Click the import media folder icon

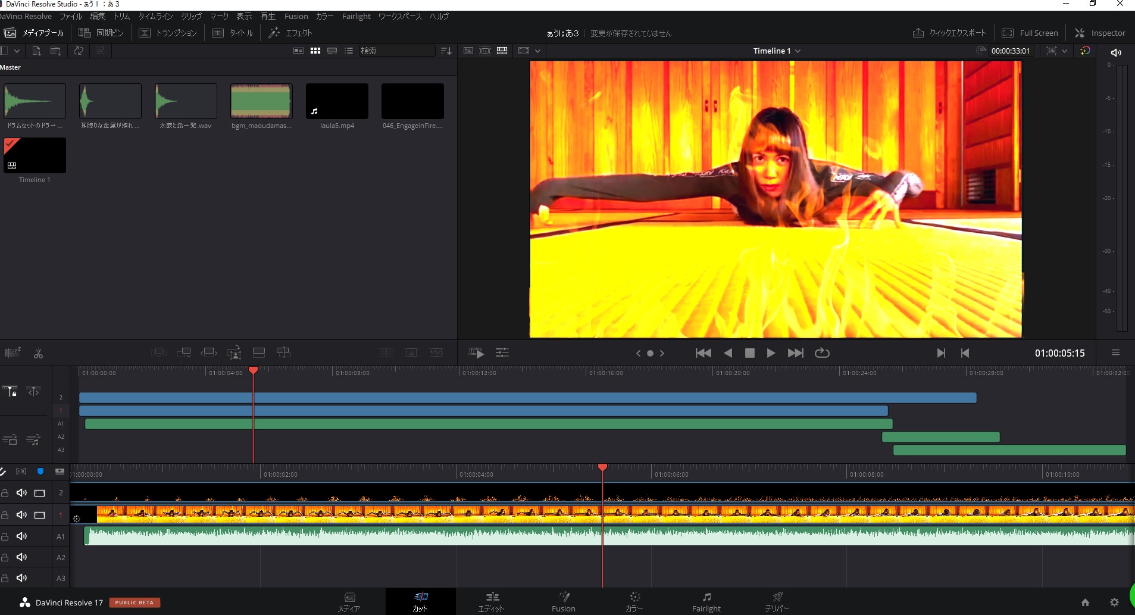pyautogui.click(x=55, y=51)
